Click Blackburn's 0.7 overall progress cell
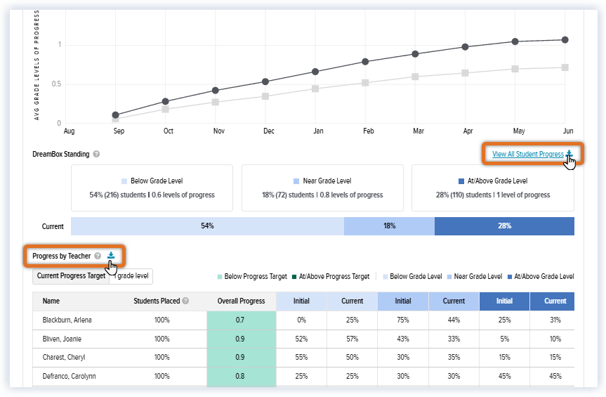The width and height of the screenshot is (606, 397). coord(241,320)
